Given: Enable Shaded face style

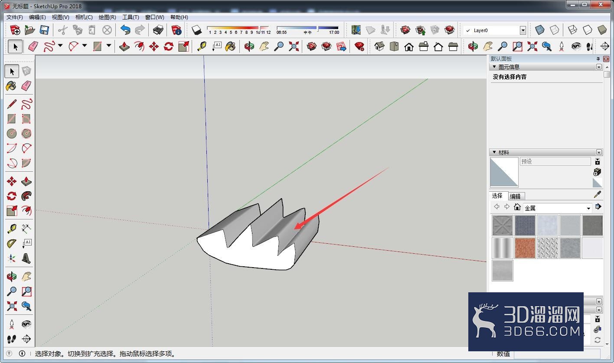Looking at the screenshot, I should pyautogui.click(x=602, y=29).
